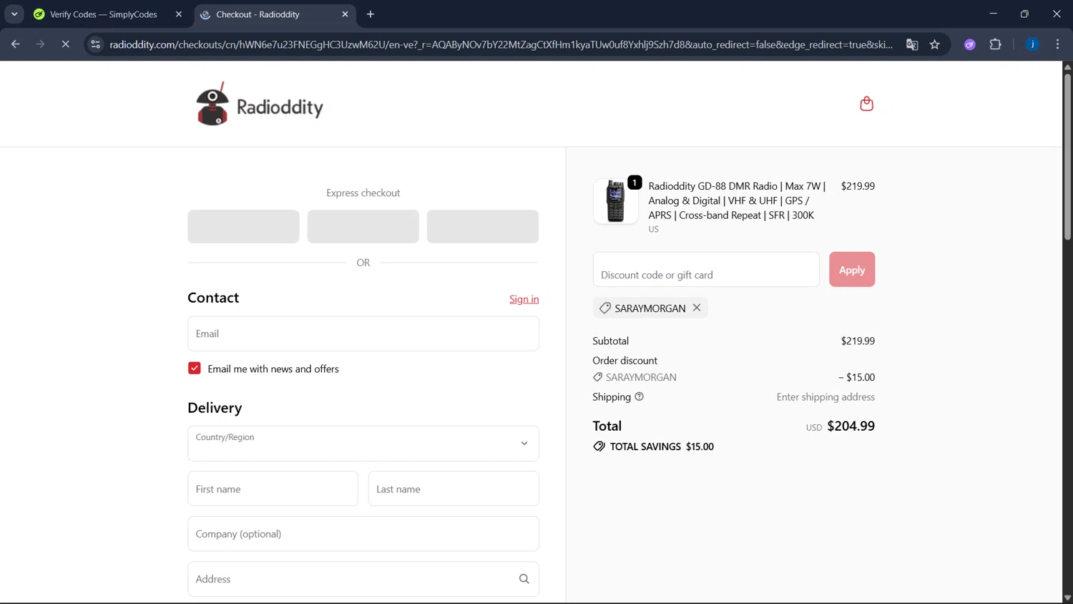The height and width of the screenshot is (604, 1073).
Task: Click the Radioddity logo
Action: pyautogui.click(x=260, y=104)
